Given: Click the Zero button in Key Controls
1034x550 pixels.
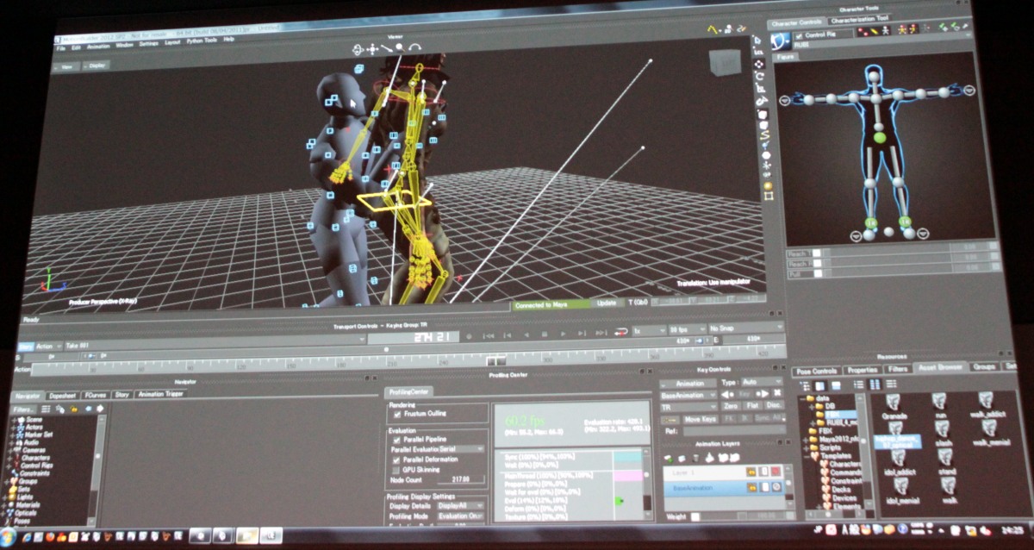Looking at the screenshot, I should tap(731, 406).
